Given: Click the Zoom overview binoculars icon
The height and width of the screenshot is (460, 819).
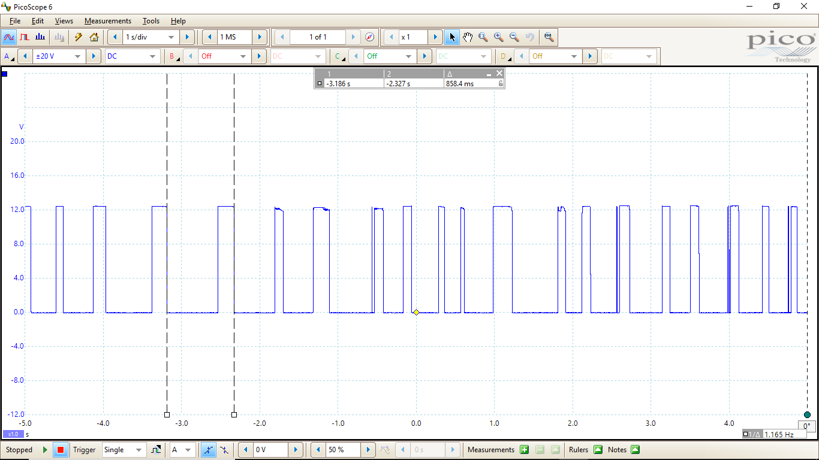Looking at the screenshot, I should pyautogui.click(x=549, y=37).
